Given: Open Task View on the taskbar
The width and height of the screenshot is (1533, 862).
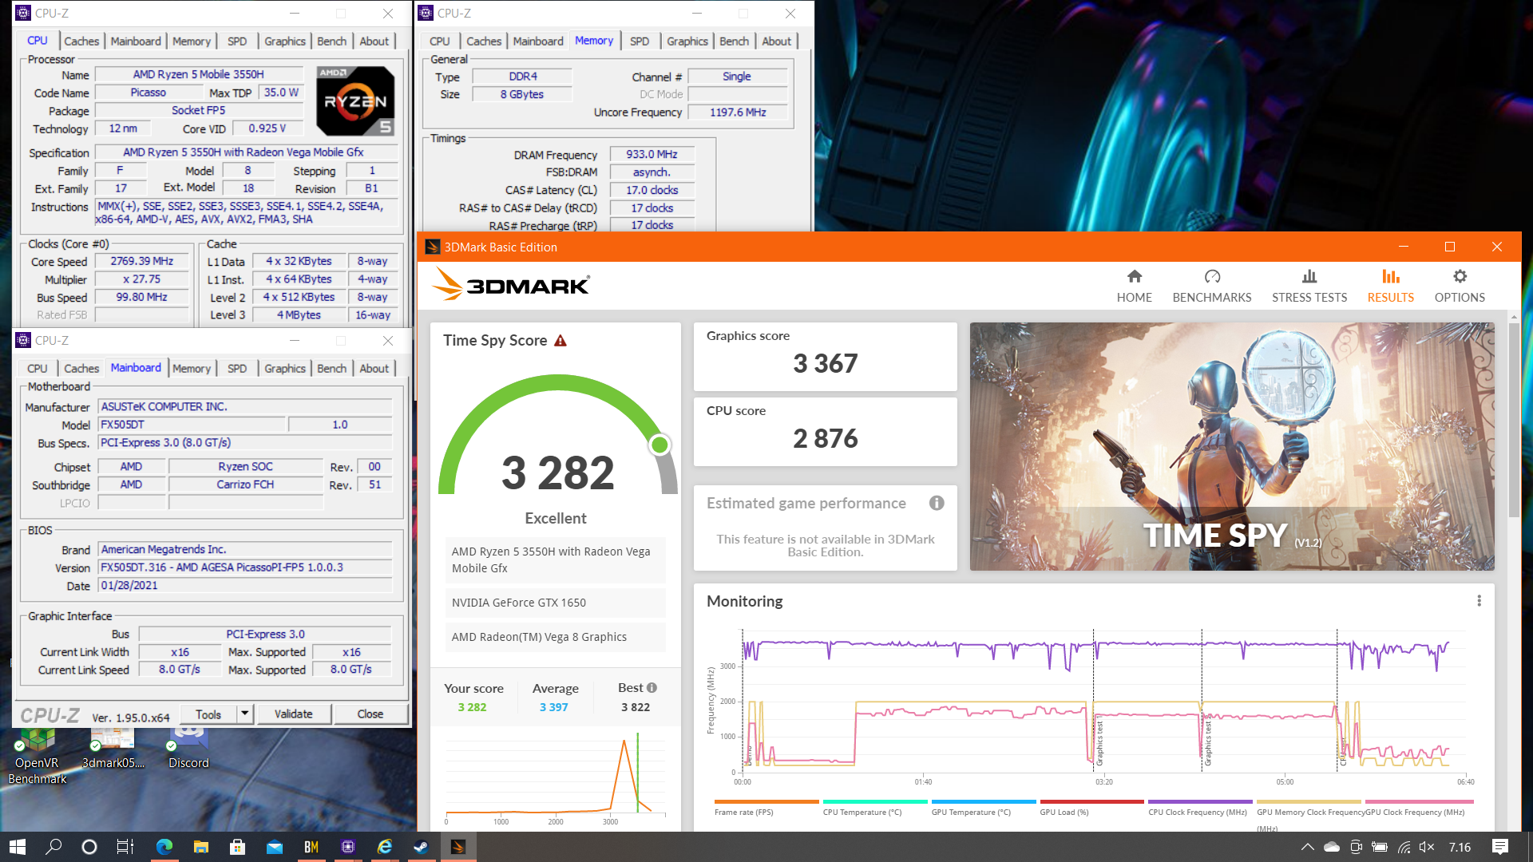Looking at the screenshot, I should click(x=125, y=847).
